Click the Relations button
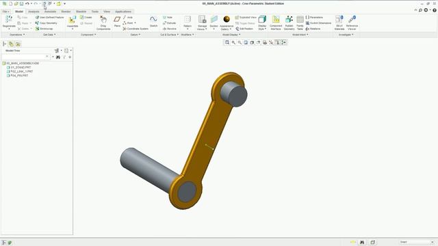This screenshot has width=438, height=246. point(313,29)
